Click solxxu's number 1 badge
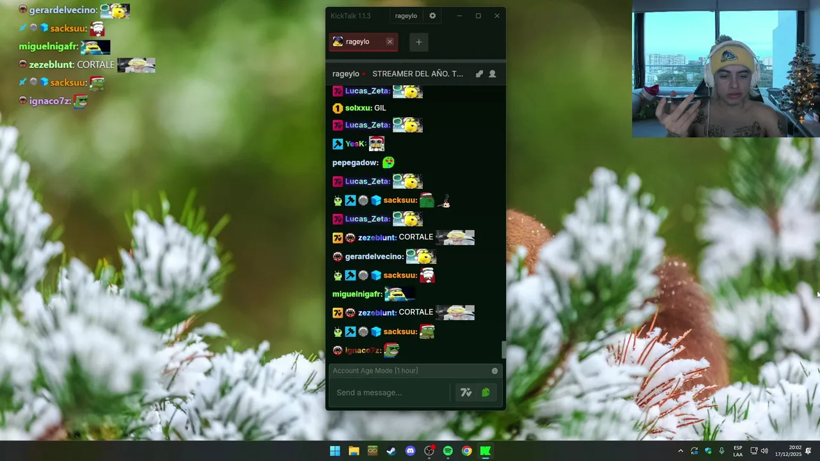Image resolution: width=820 pixels, height=461 pixels. tap(338, 108)
